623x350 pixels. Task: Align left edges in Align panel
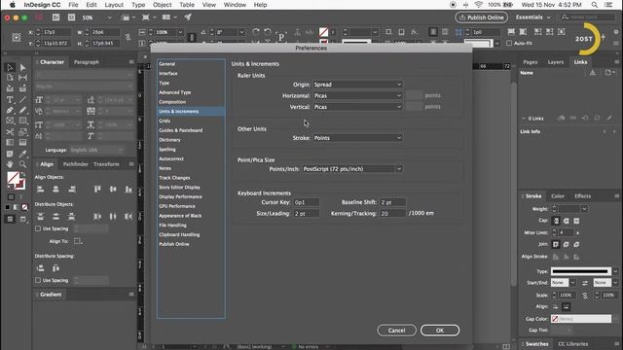click(x=41, y=190)
